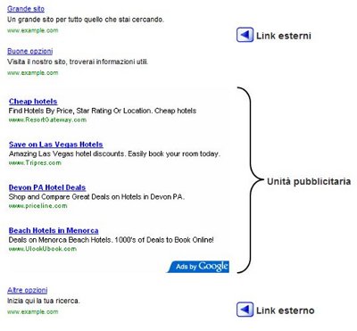Click www.example.com under Buone opzioni
The width and height of the screenshot is (357, 331).
(33, 73)
